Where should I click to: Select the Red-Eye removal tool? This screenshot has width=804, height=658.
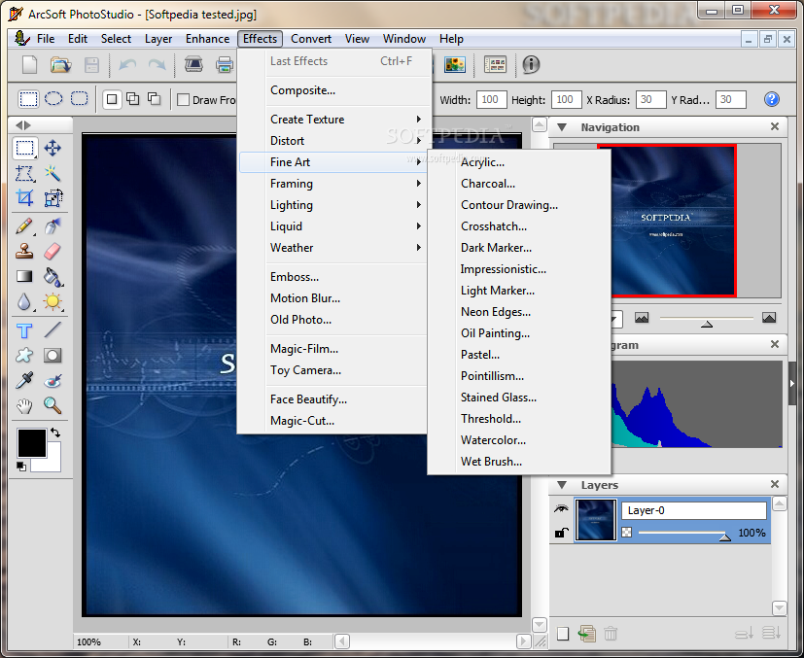point(52,381)
